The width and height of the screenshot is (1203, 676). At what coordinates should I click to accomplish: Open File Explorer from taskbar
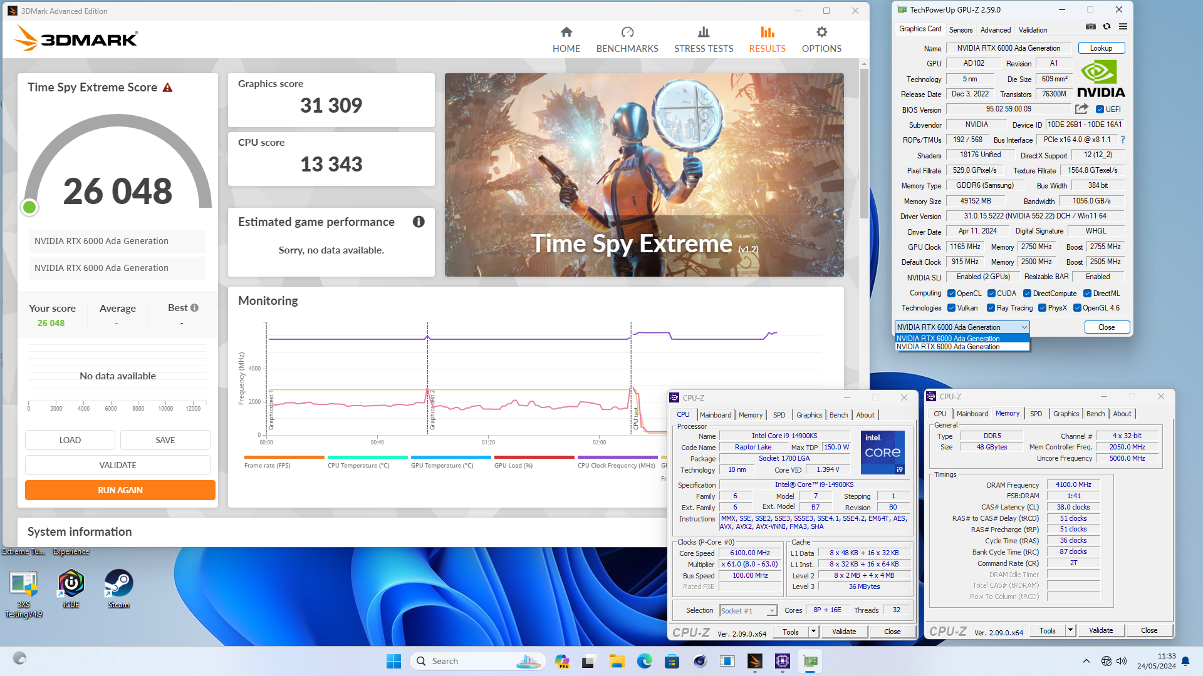coord(617,661)
